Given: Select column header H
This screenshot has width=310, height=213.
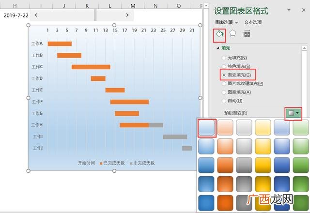Looking at the screenshot, I should click(x=15, y=6).
